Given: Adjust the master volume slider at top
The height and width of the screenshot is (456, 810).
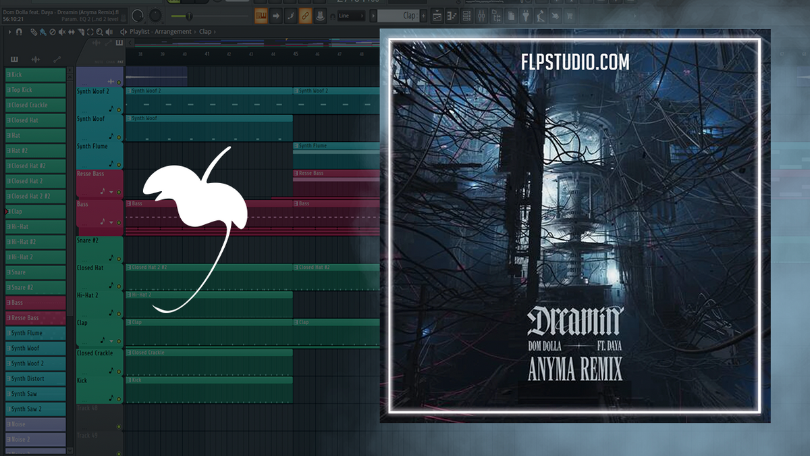Looking at the screenshot, I should tap(189, 16).
